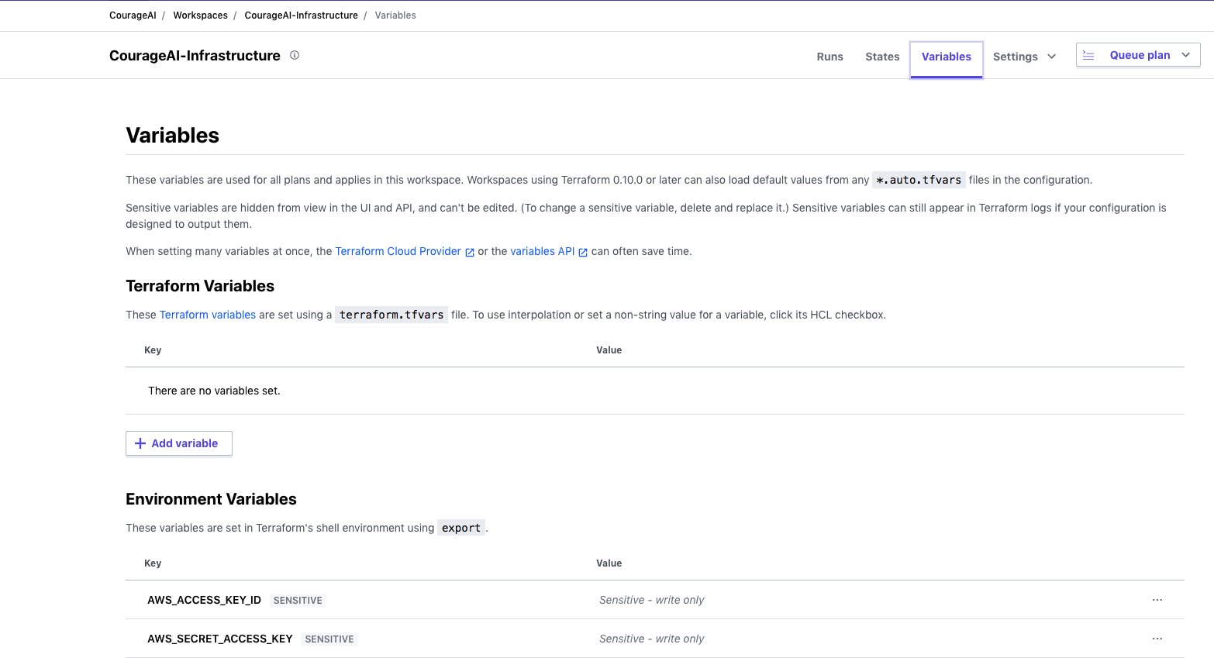Viewport: 1214px width, 658px height.
Task: Go to CourageAI breadcrumb
Action: tap(133, 16)
